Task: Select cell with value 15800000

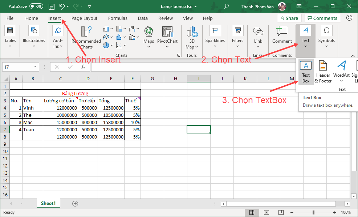Action: coord(111,122)
